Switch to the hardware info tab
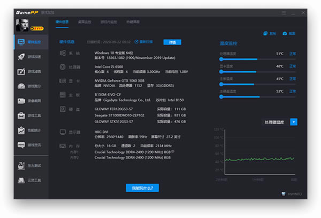Viewport: 321px width, 218px height. (x=62, y=22)
